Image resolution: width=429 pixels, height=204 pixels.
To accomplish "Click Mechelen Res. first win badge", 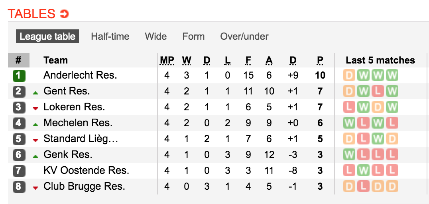I will click(349, 123).
